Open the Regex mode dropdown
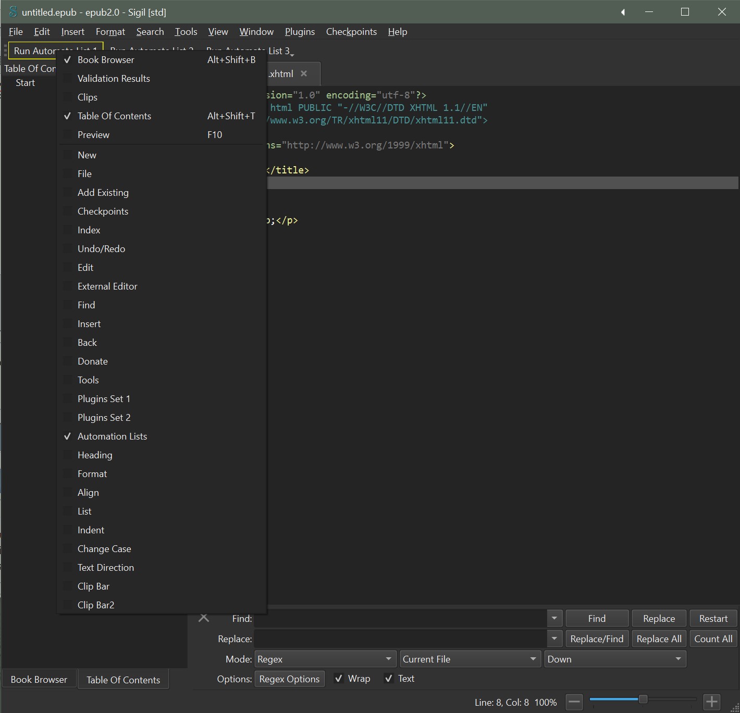740x713 pixels. [x=325, y=659]
